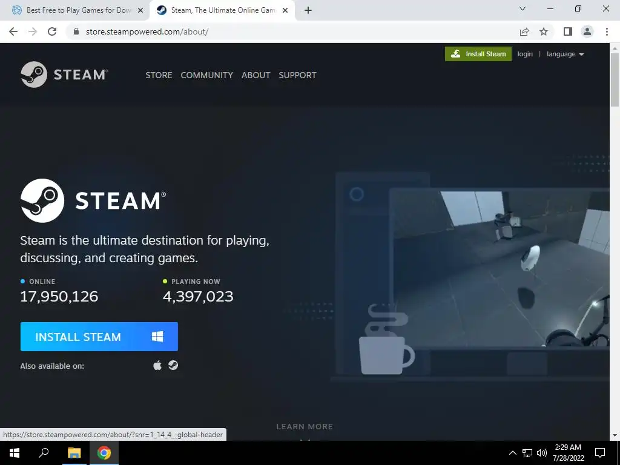Screen dimensions: 620x465
Task: Go back with the browser back arrow
Action: pos(13,31)
